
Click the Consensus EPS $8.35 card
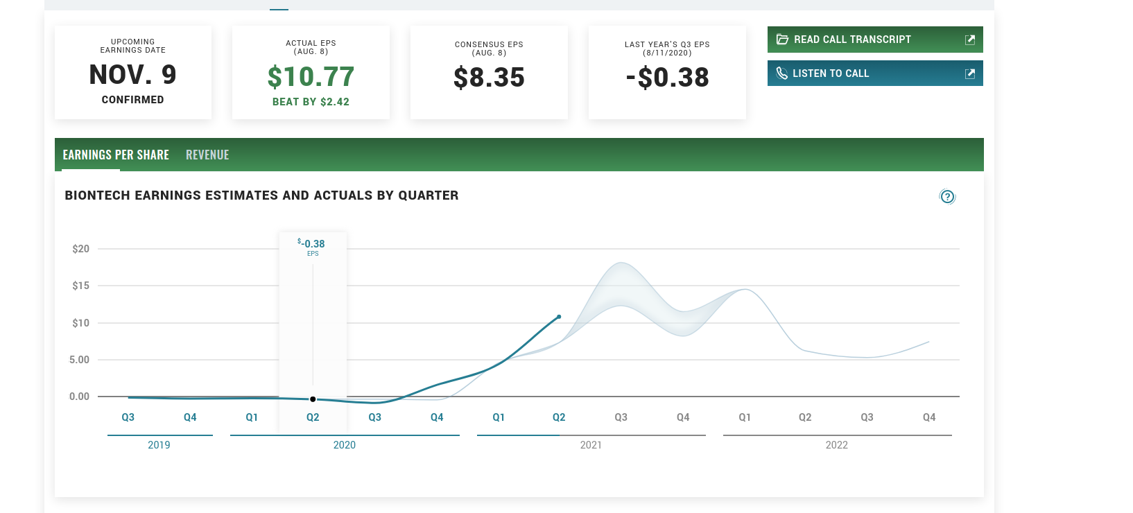point(489,73)
